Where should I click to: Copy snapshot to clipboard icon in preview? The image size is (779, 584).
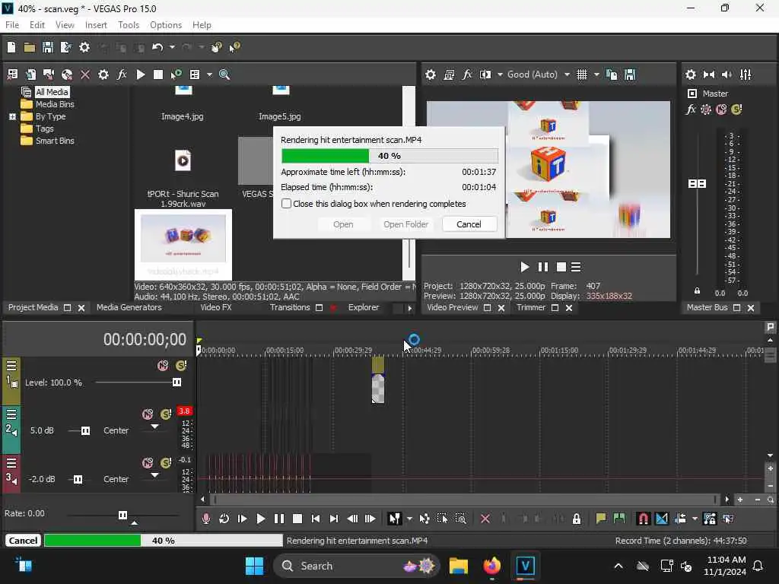click(x=612, y=75)
